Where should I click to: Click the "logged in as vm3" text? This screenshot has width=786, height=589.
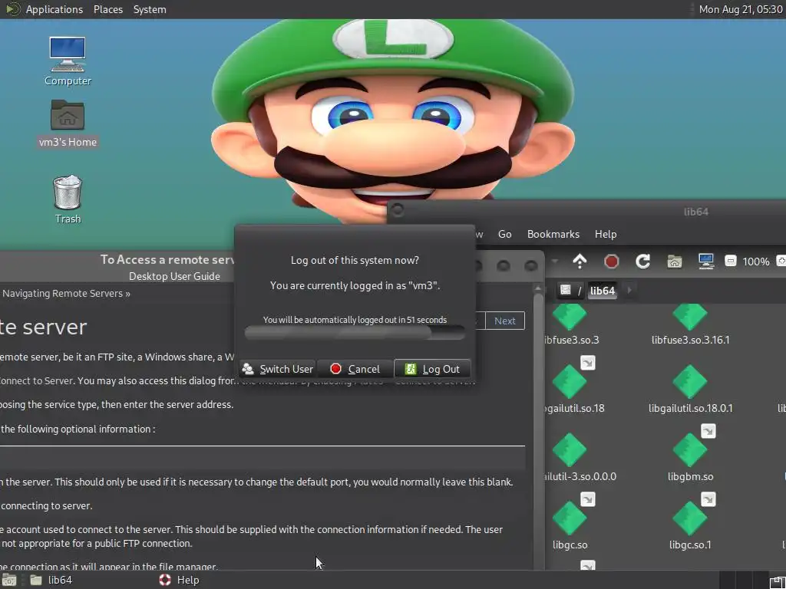[355, 285]
